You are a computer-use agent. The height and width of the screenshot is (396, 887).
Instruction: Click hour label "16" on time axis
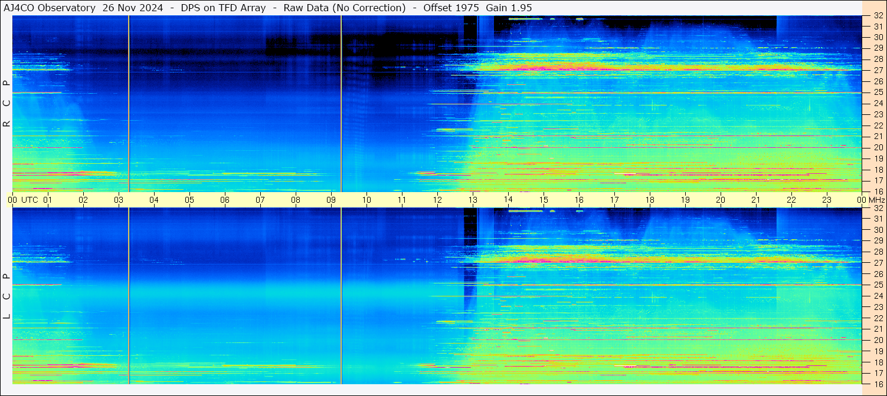[x=579, y=200]
